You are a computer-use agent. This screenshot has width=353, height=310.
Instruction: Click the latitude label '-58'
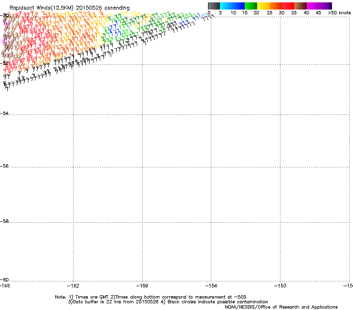4,221
